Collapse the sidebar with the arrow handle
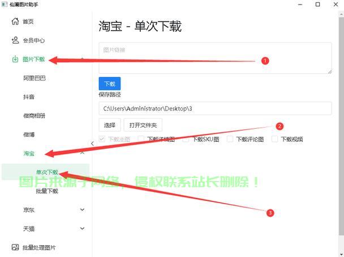The height and width of the screenshot is (257, 344). (92, 144)
